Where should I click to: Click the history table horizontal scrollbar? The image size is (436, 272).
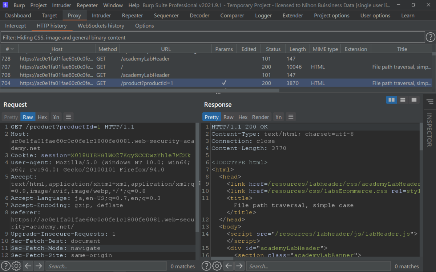click(140, 90)
